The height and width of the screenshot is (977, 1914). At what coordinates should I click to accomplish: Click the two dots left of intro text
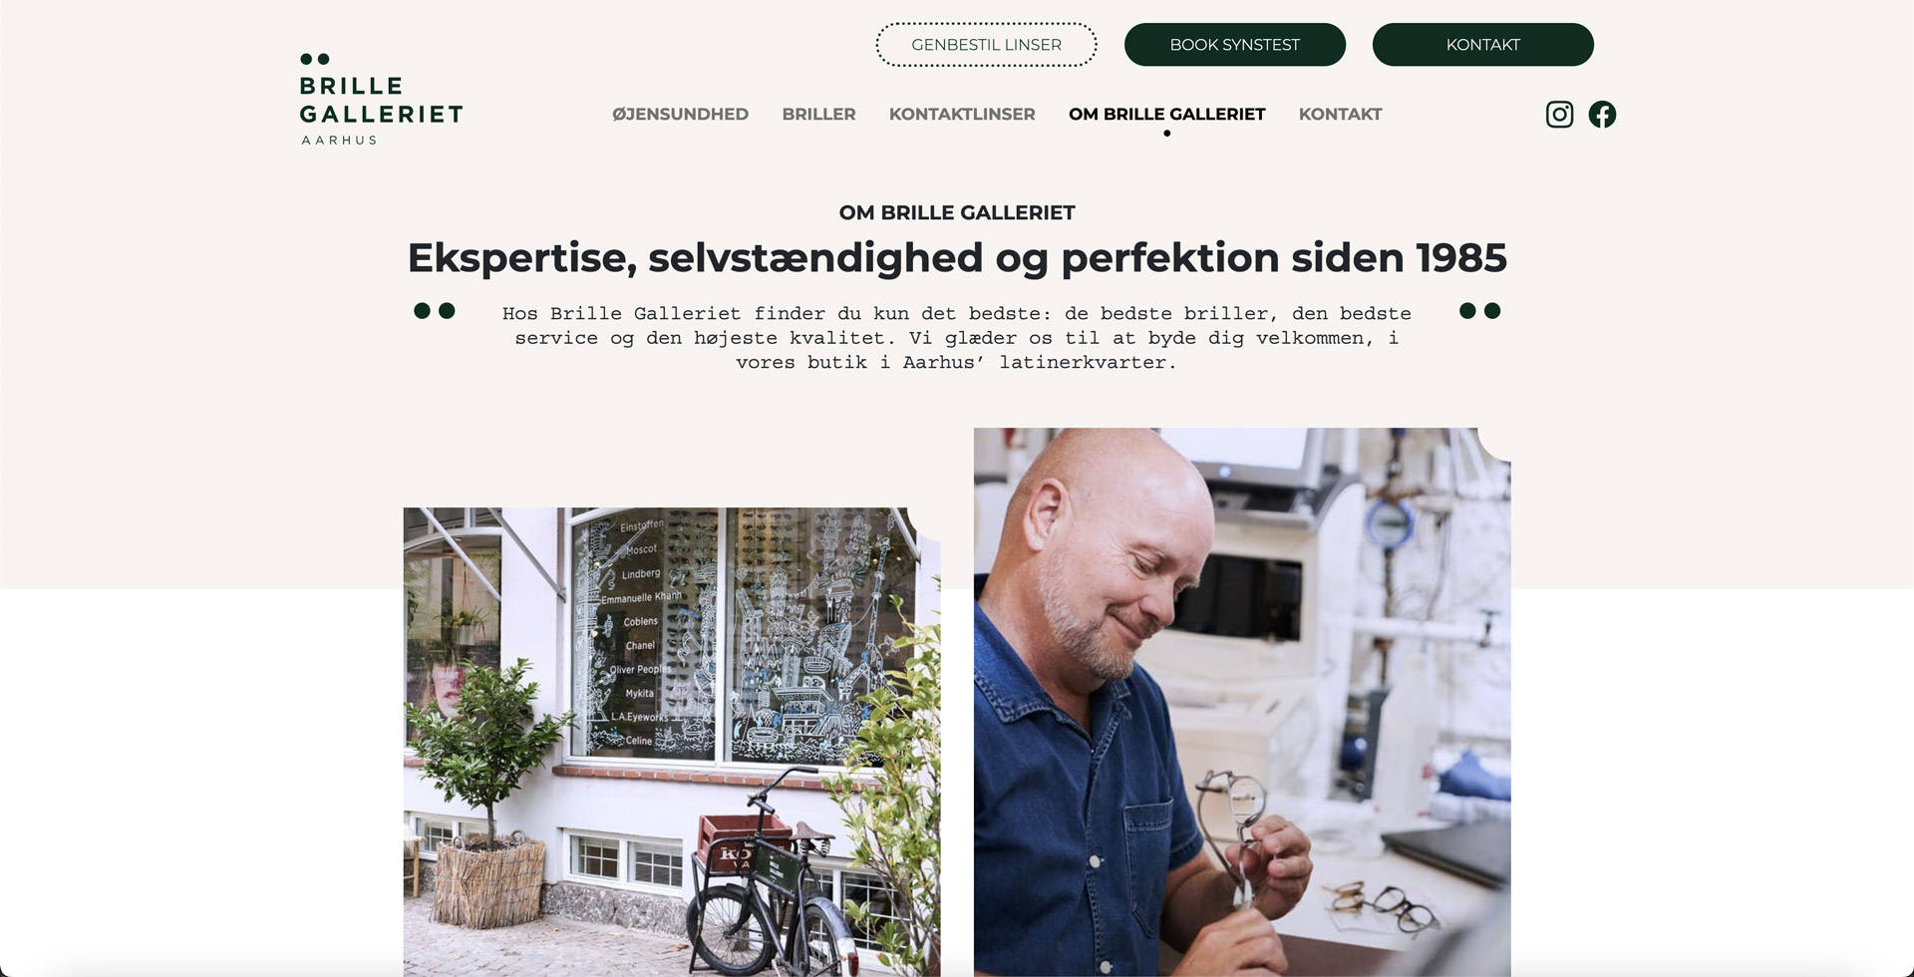(434, 311)
